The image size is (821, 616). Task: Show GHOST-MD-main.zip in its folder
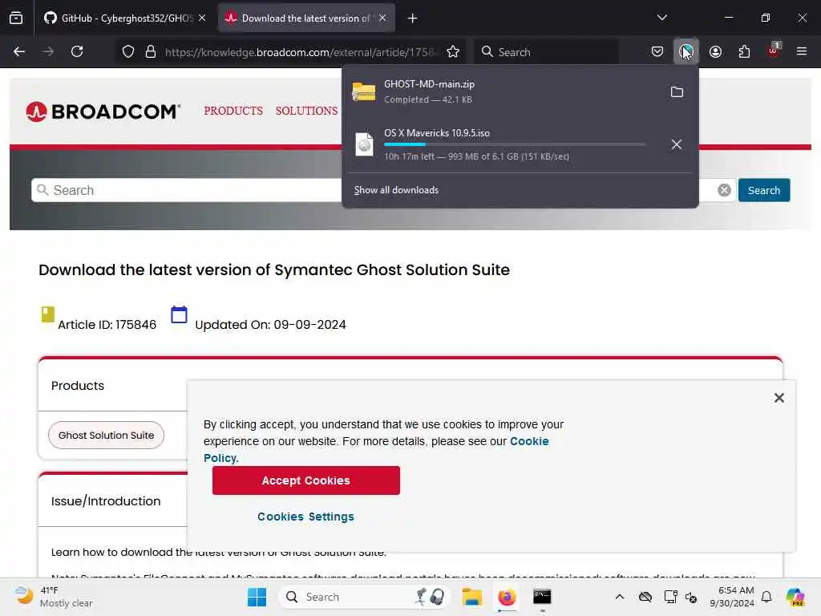point(677,92)
